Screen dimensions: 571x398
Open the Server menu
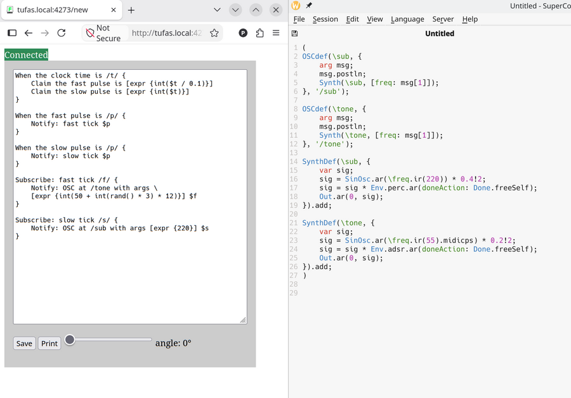[443, 19]
